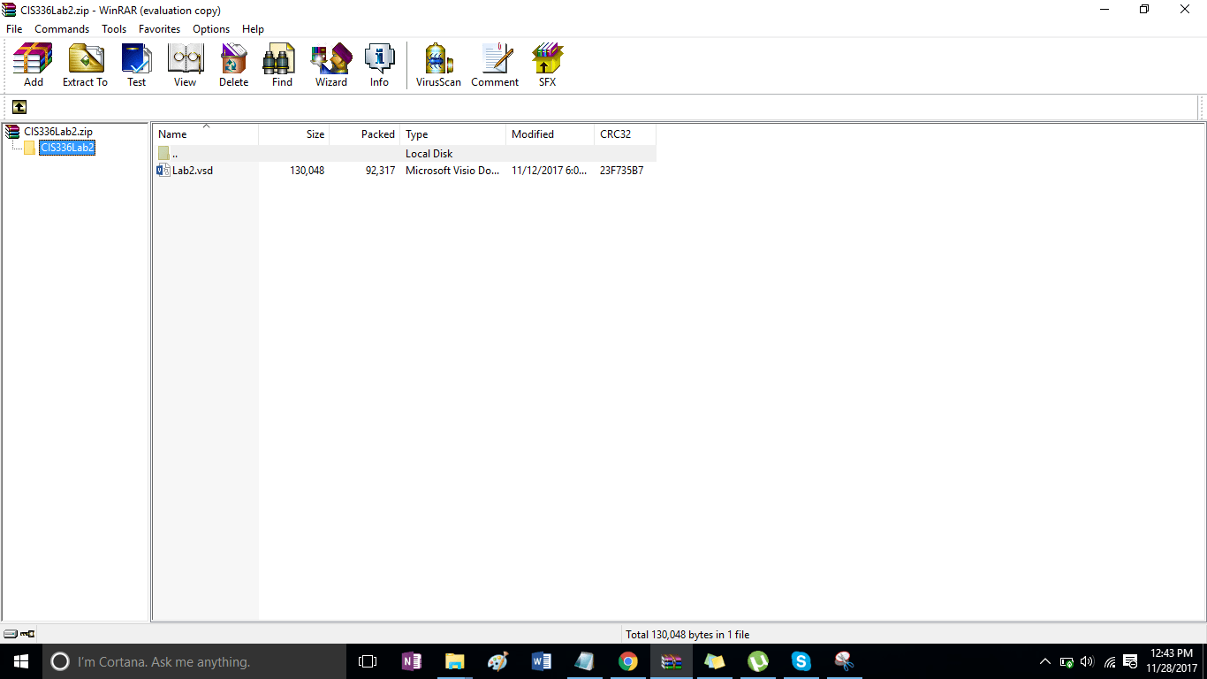Viewport: 1207px width, 679px height.
Task: Click the Add files to archive icon
Action: pyautogui.click(x=34, y=65)
